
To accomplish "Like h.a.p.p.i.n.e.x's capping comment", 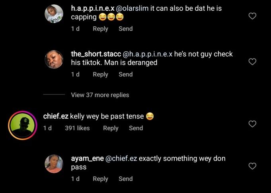I will (252, 16).
